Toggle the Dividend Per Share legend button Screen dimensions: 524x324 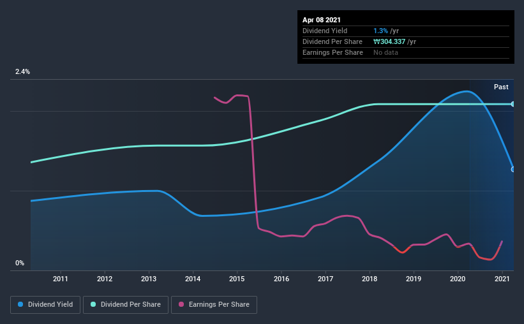(x=126, y=305)
